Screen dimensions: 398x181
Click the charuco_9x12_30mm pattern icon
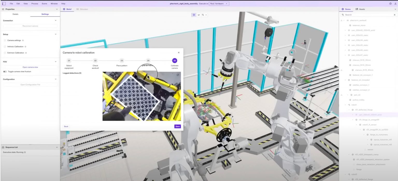[350, 60]
